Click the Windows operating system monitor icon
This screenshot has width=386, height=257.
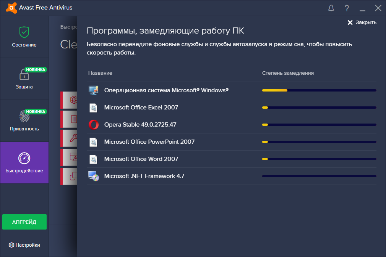coord(94,90)
